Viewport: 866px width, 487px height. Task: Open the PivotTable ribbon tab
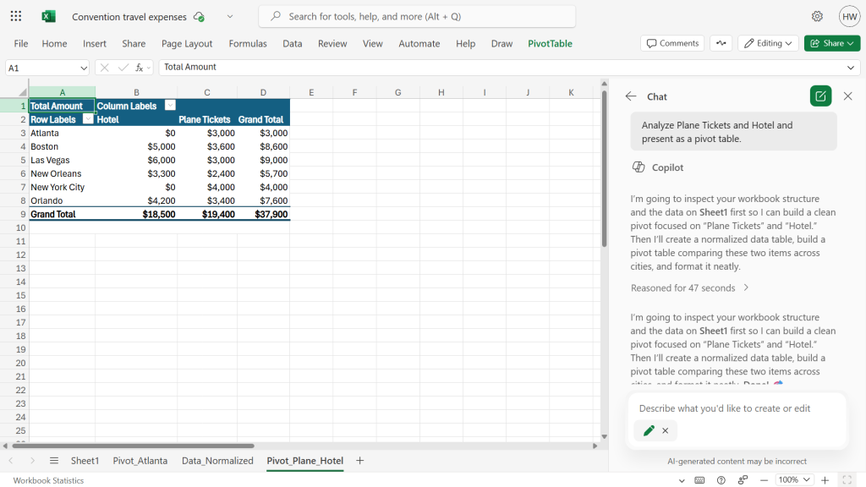(x=550, y=43)
